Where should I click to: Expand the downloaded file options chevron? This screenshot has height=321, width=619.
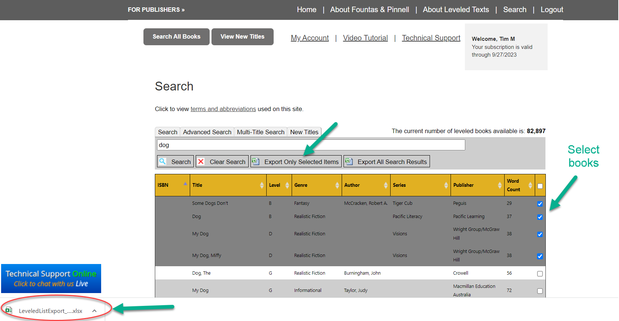point(95,311)
